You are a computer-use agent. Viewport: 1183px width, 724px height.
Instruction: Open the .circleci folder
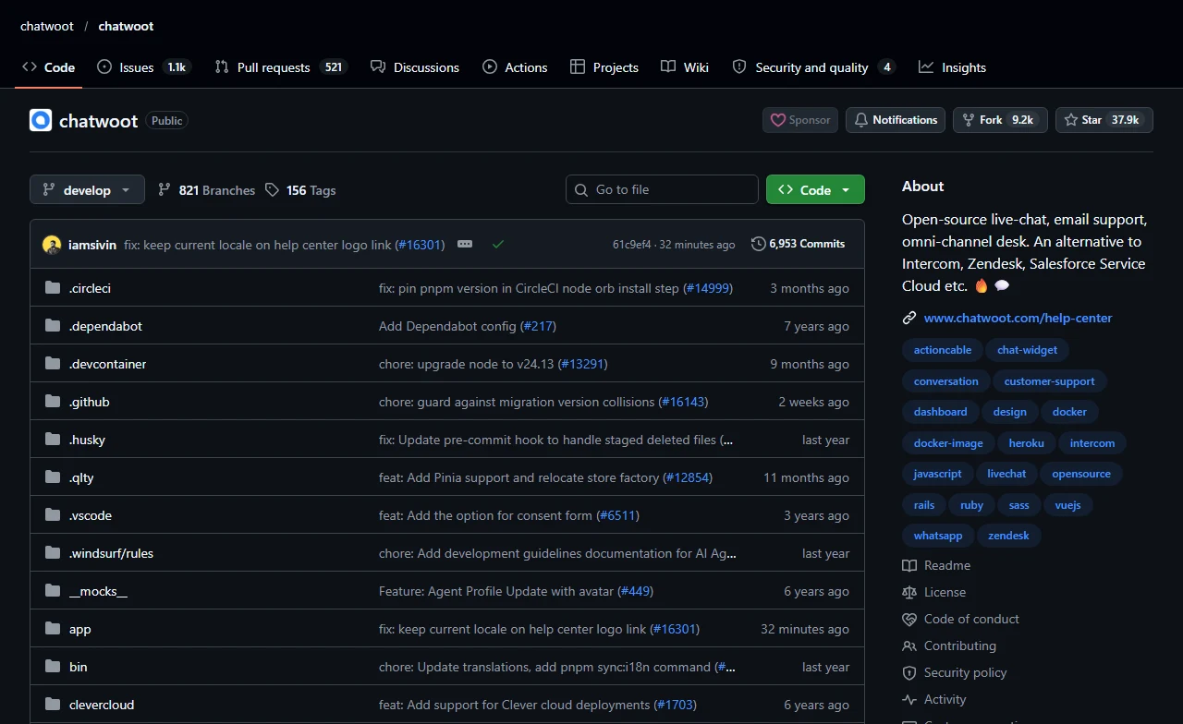tap(90, 288)
